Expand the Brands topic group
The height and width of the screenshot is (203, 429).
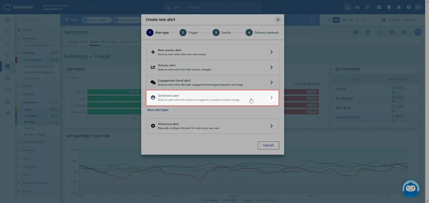pyautogui.click(x=19, y=86)
